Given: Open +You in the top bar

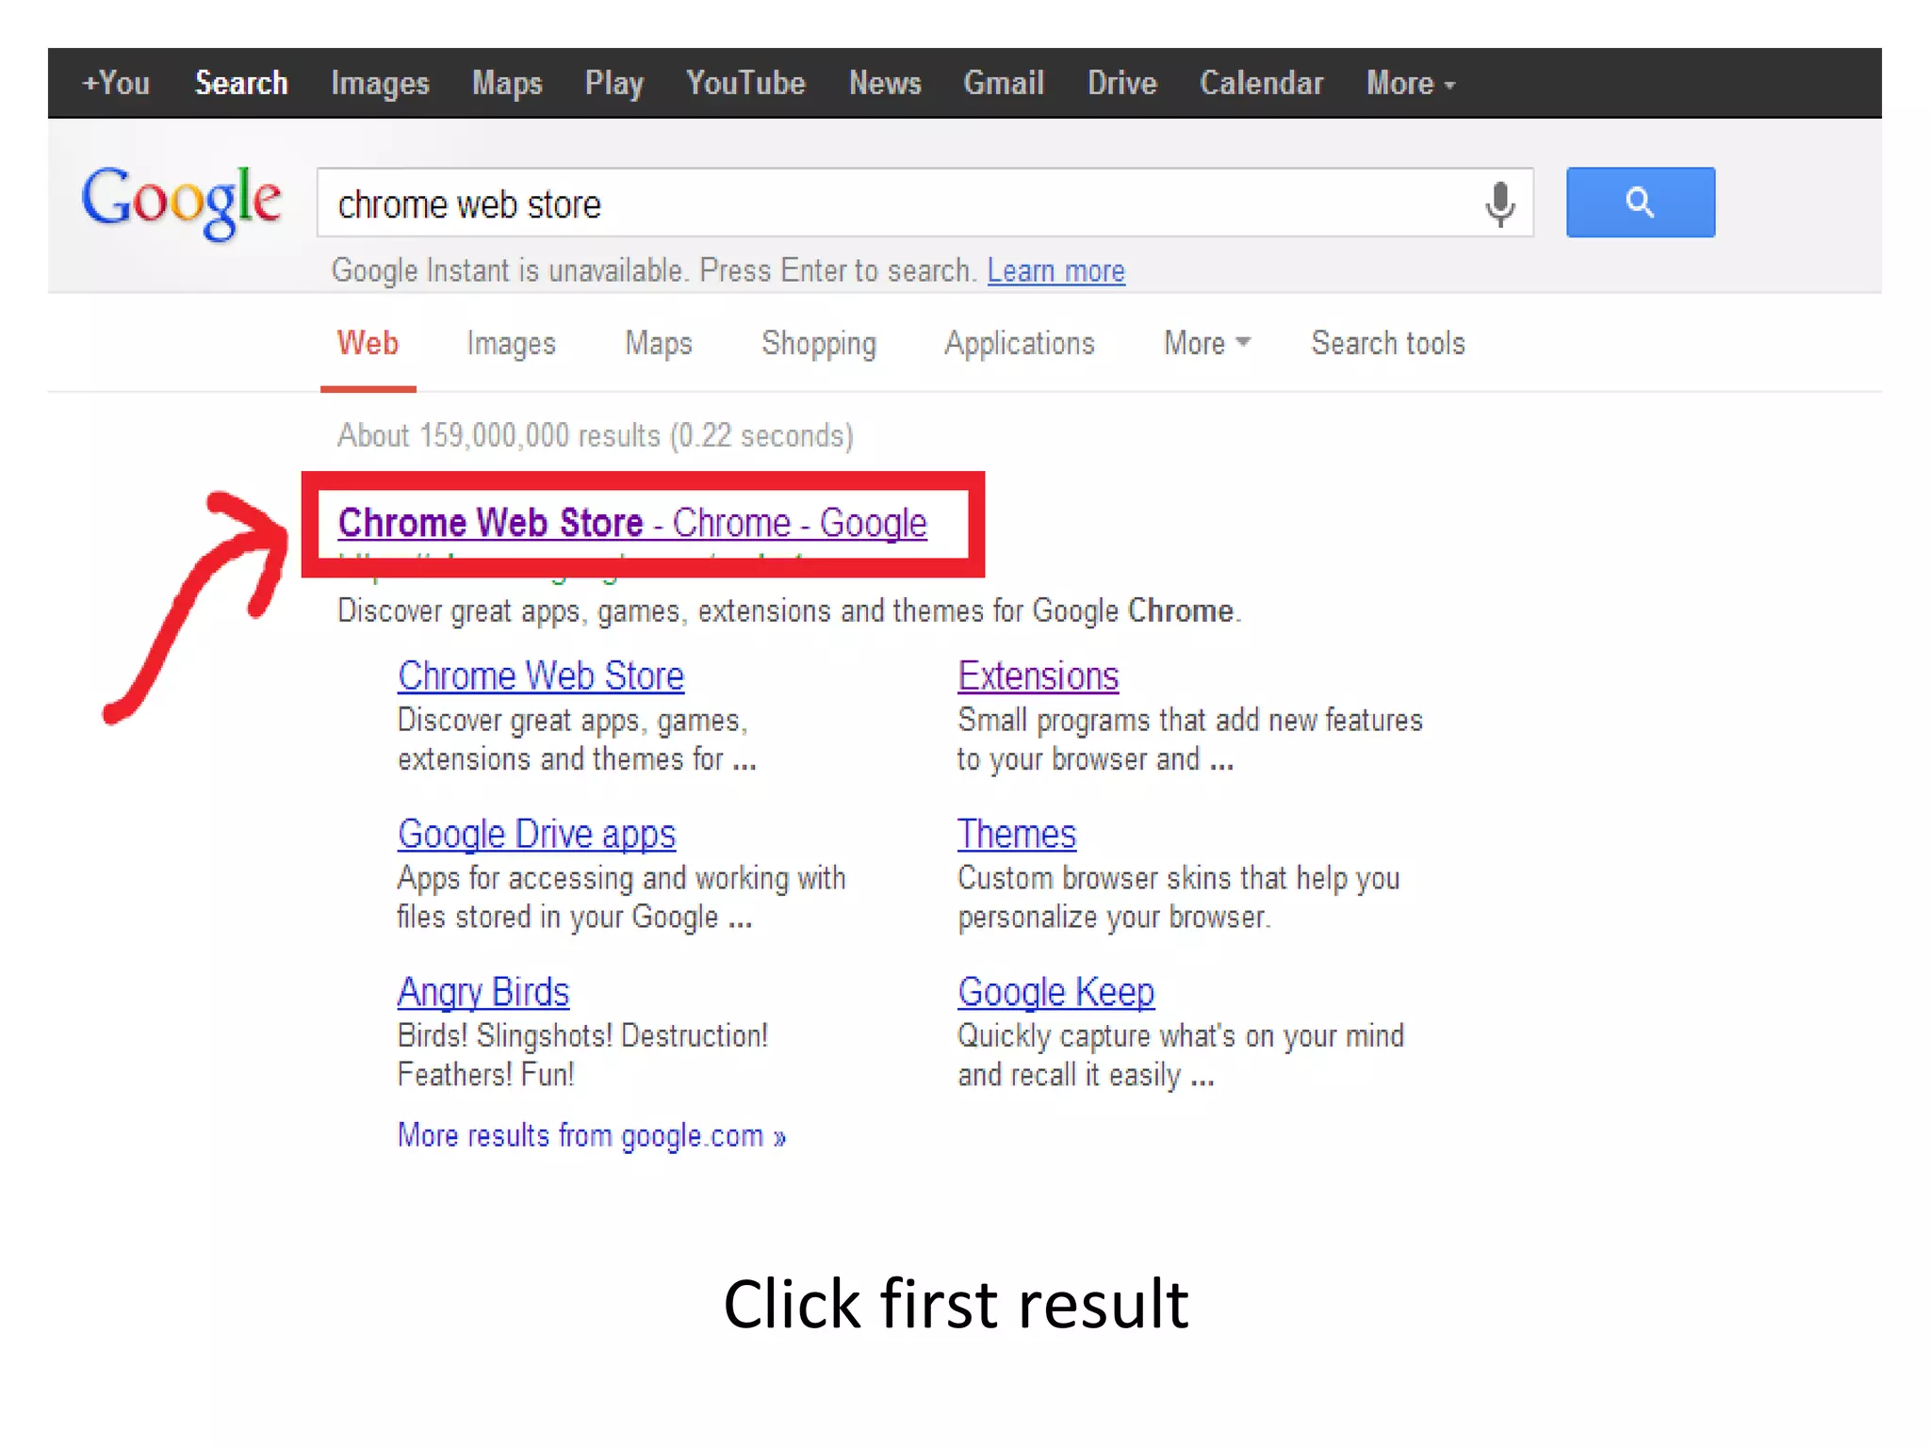Looking at the screenshot, I should pyautogui.click(x=116, y=83).
